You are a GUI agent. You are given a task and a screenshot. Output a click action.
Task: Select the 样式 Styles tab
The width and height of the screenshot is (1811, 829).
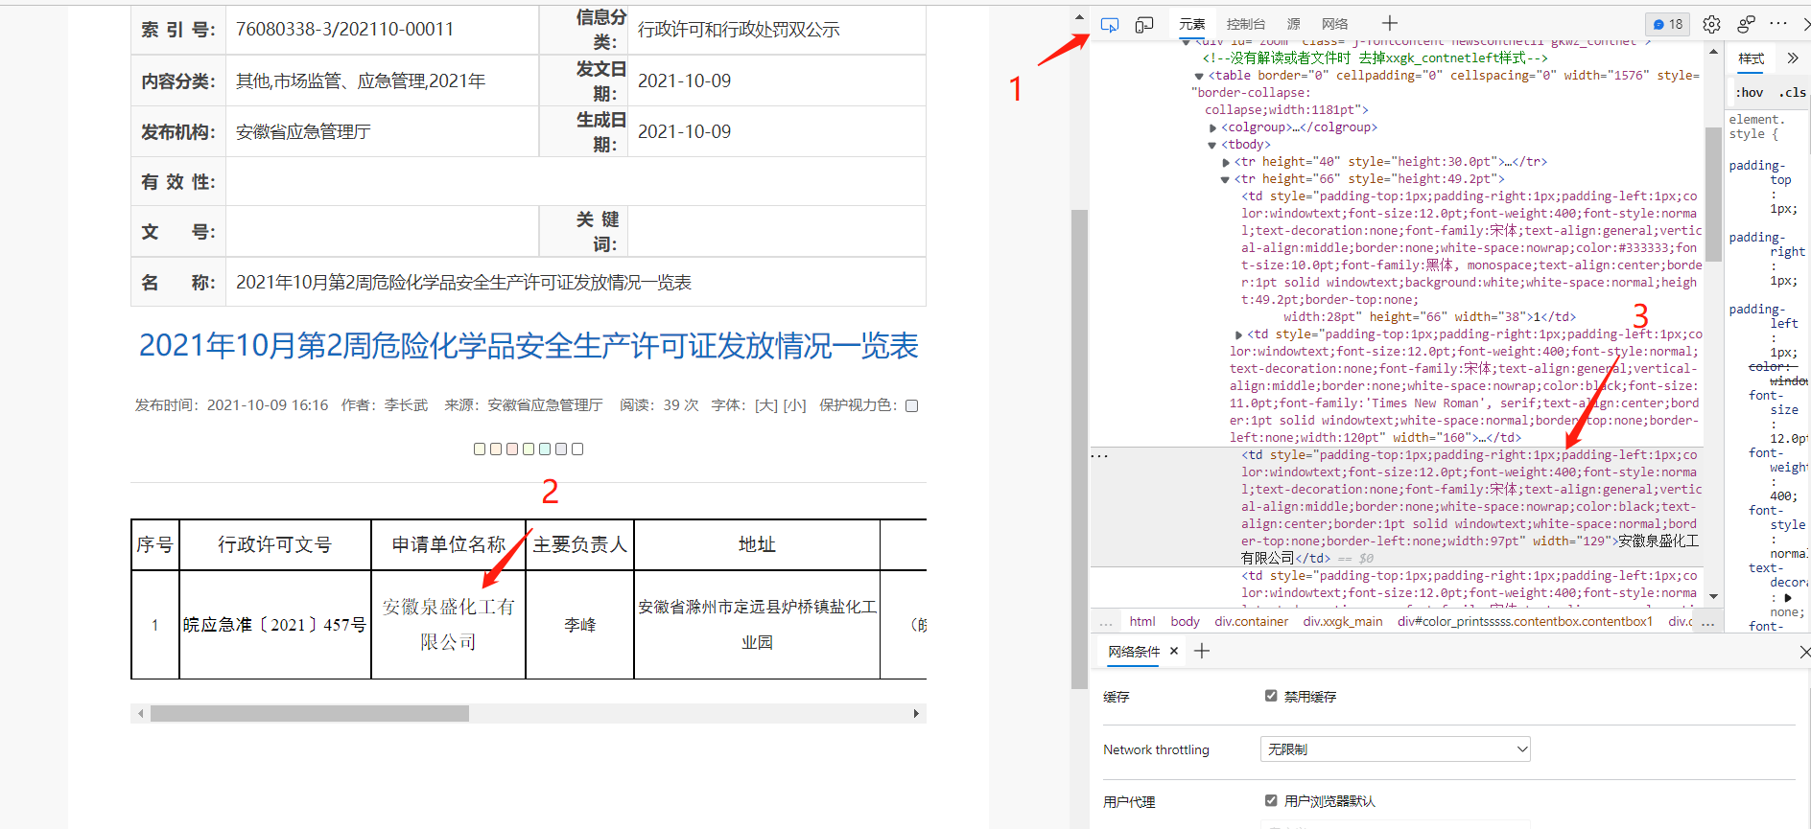pos(1752,58)
